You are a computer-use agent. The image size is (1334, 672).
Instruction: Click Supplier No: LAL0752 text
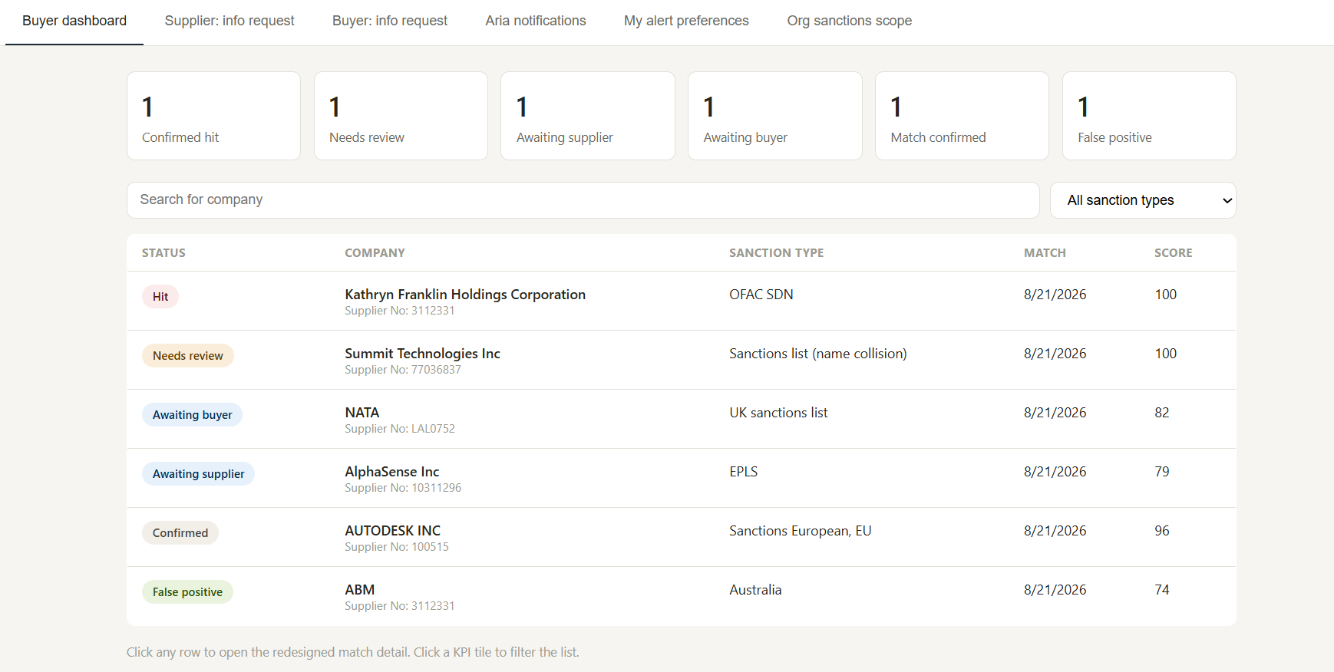400,429
